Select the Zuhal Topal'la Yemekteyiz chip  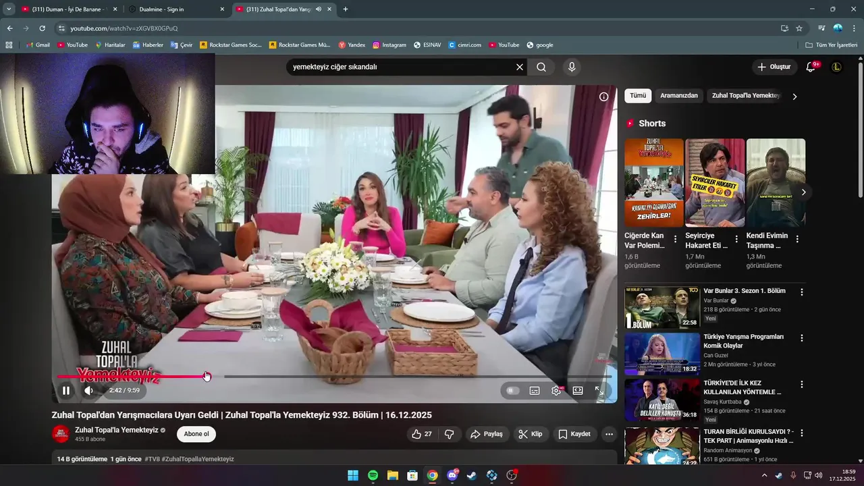click(x=745, y=96)
